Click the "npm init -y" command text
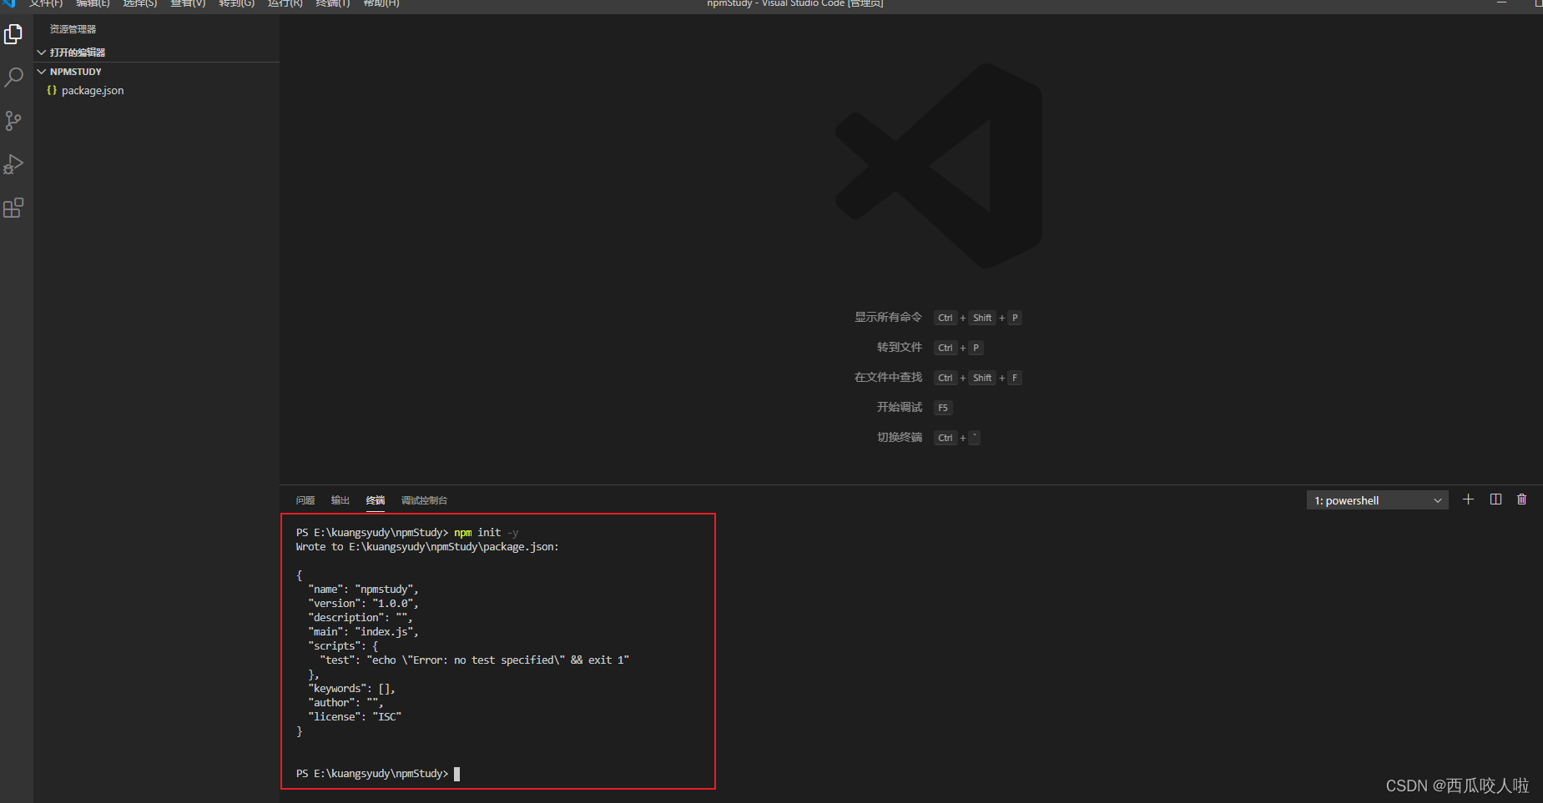The width and height of the screenshot is (1543, 803). pyautogui.click(x=486, y=533)
